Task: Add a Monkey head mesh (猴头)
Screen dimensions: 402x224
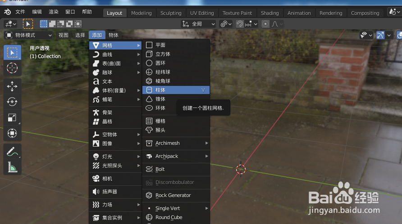Action: tap(176, 130)
